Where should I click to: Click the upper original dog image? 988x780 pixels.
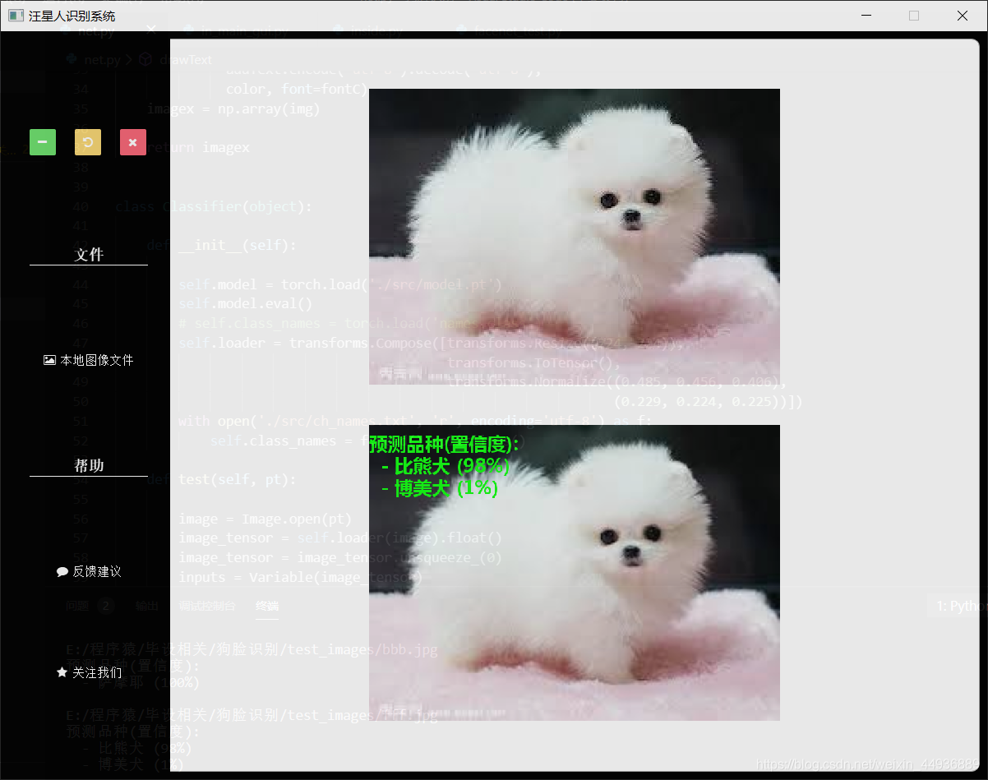pos(574,237)
